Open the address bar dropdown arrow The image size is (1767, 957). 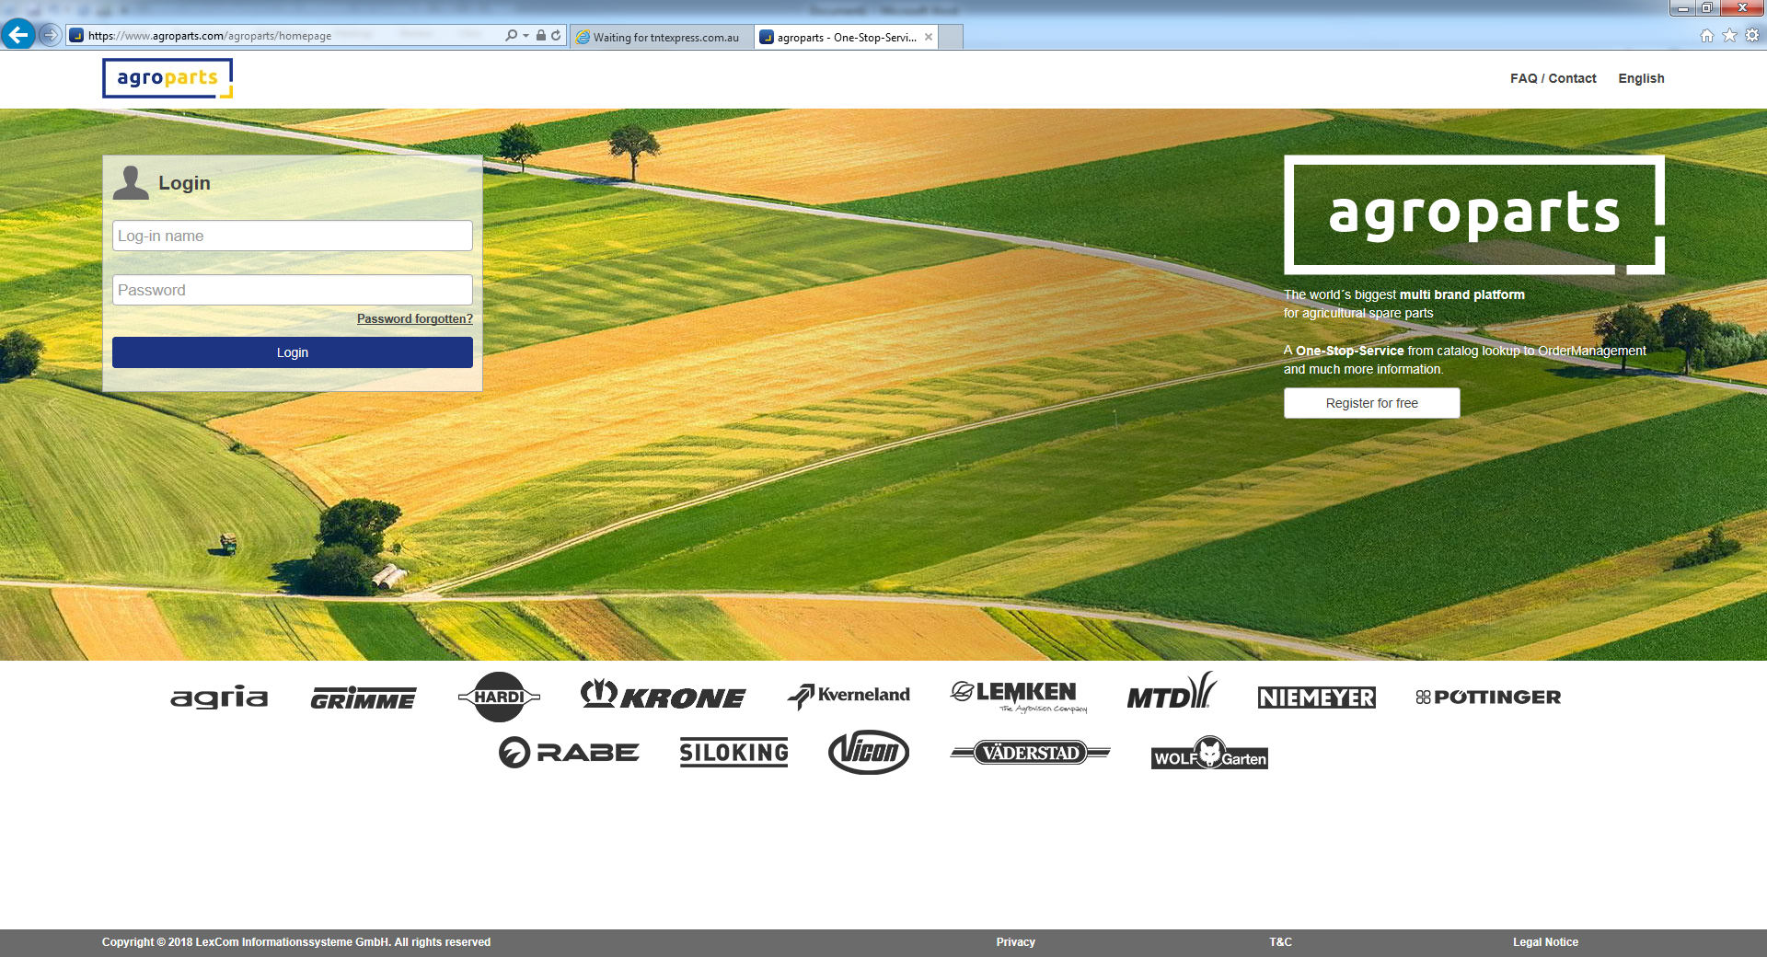(526, 36)
